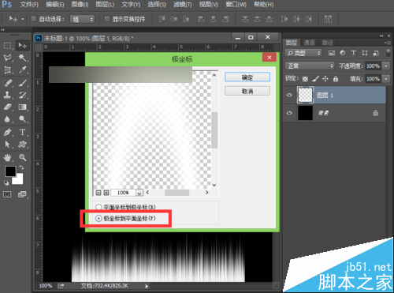394x293 pixels.
Task: Select the Move tool in toolbox
Action: [23, 46]
